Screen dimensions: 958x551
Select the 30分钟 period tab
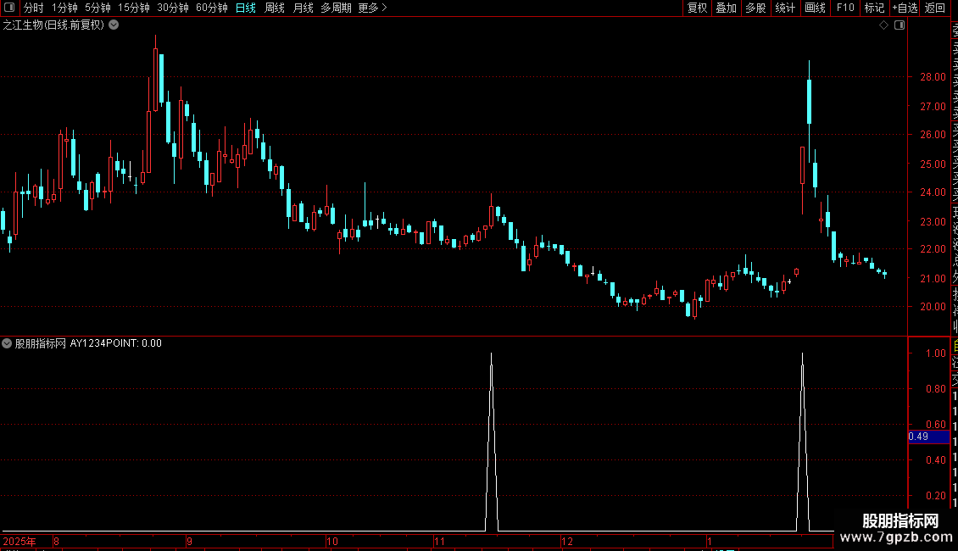(173, 8)
